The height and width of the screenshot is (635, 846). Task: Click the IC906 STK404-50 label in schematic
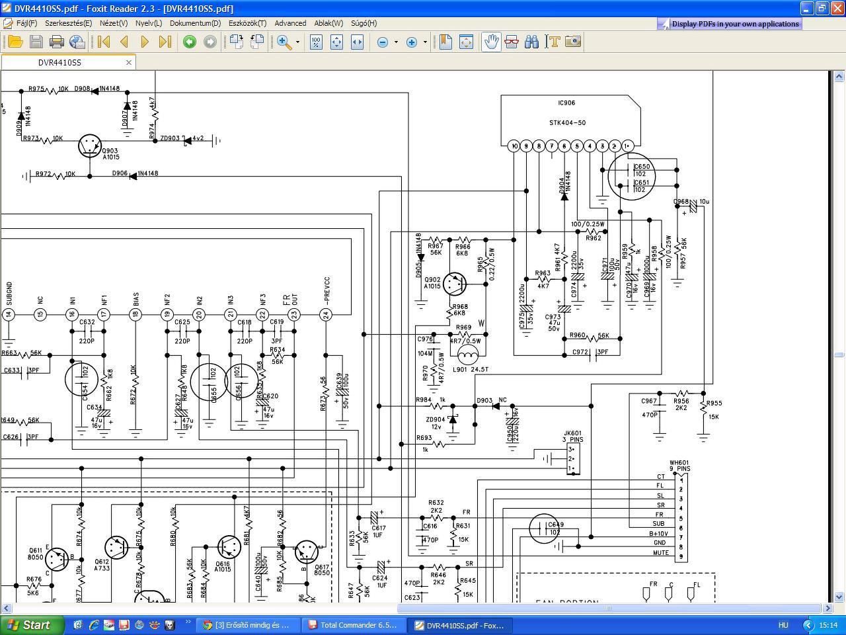(567, 113)
